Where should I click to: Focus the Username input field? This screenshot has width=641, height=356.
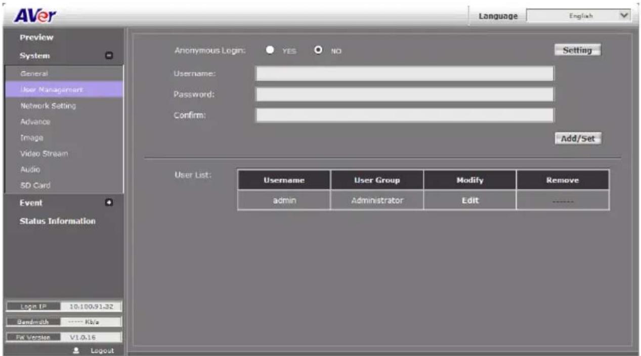[404, 74]
